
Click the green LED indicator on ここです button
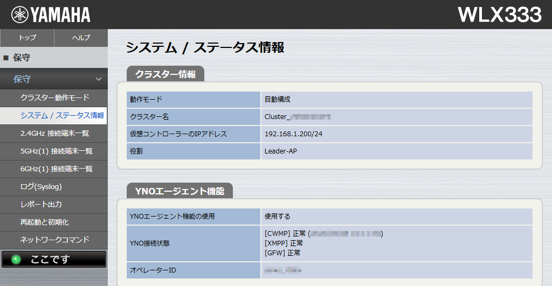pyautogui.click(x=16, y=260)
